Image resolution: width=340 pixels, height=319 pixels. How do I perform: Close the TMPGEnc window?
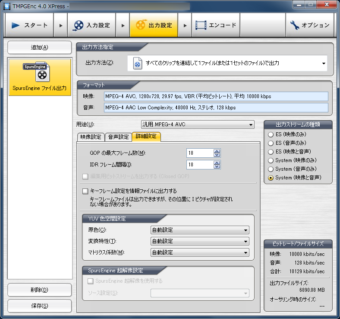pos(327,5)
